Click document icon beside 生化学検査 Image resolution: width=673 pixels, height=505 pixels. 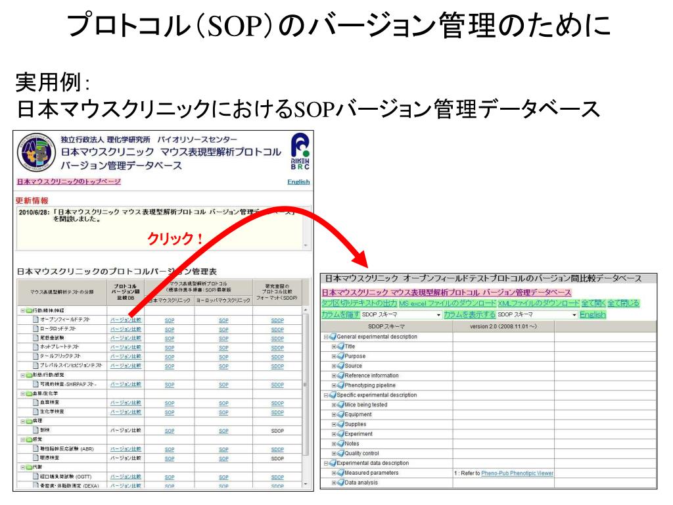[x=36, y=412]
